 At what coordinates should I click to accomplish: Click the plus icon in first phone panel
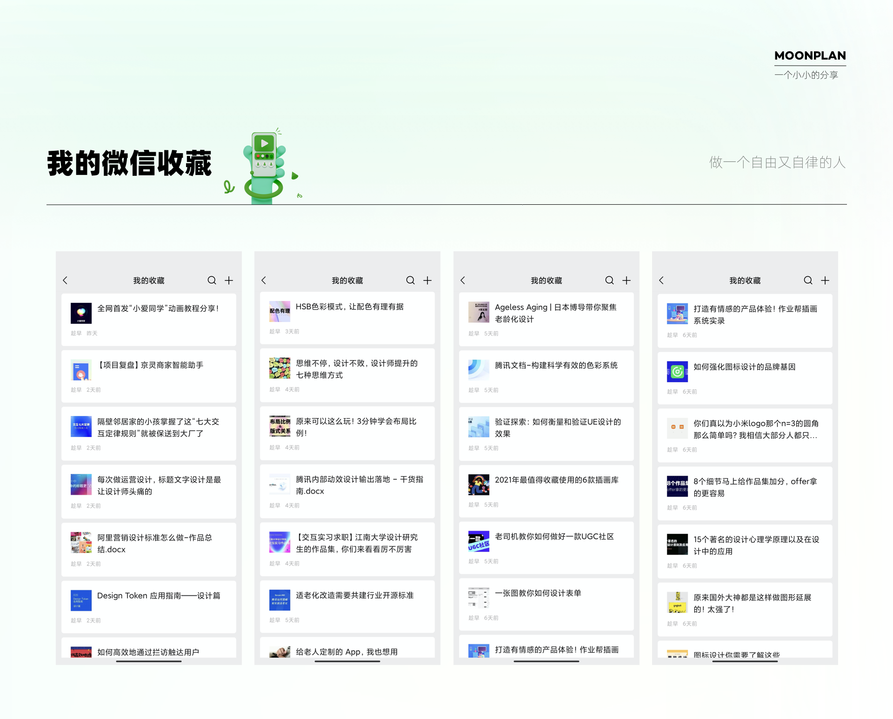(229, 280)
